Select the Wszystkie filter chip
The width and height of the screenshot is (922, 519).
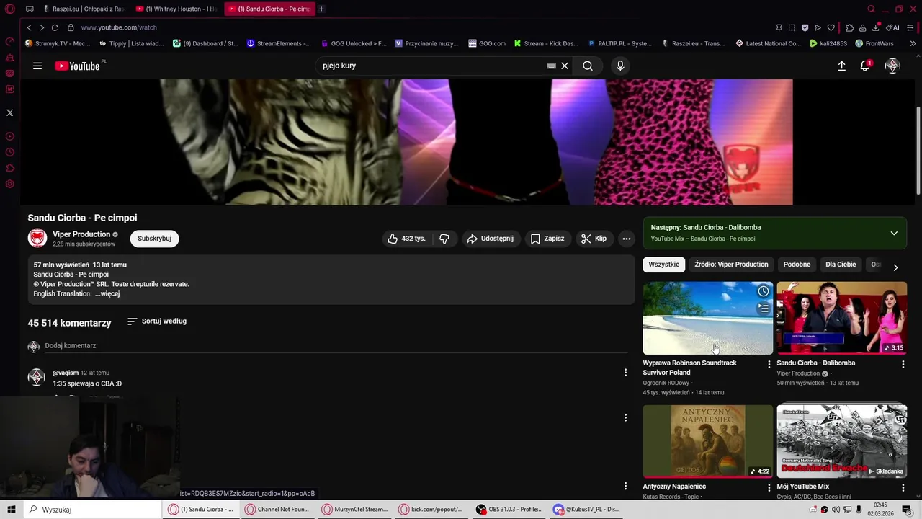coord(663,265)
